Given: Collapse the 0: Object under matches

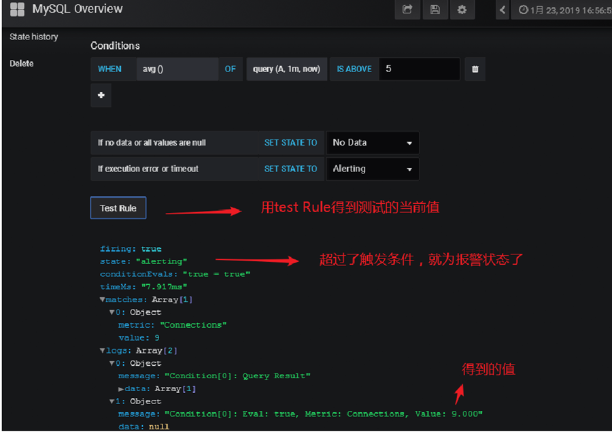Looking at the screenshot, I should tap(112, 312).
